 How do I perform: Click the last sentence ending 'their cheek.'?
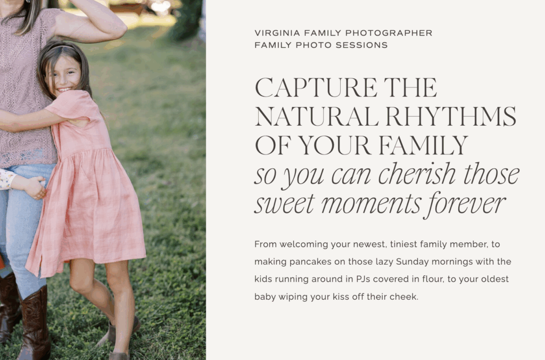(x=336, y=297)
